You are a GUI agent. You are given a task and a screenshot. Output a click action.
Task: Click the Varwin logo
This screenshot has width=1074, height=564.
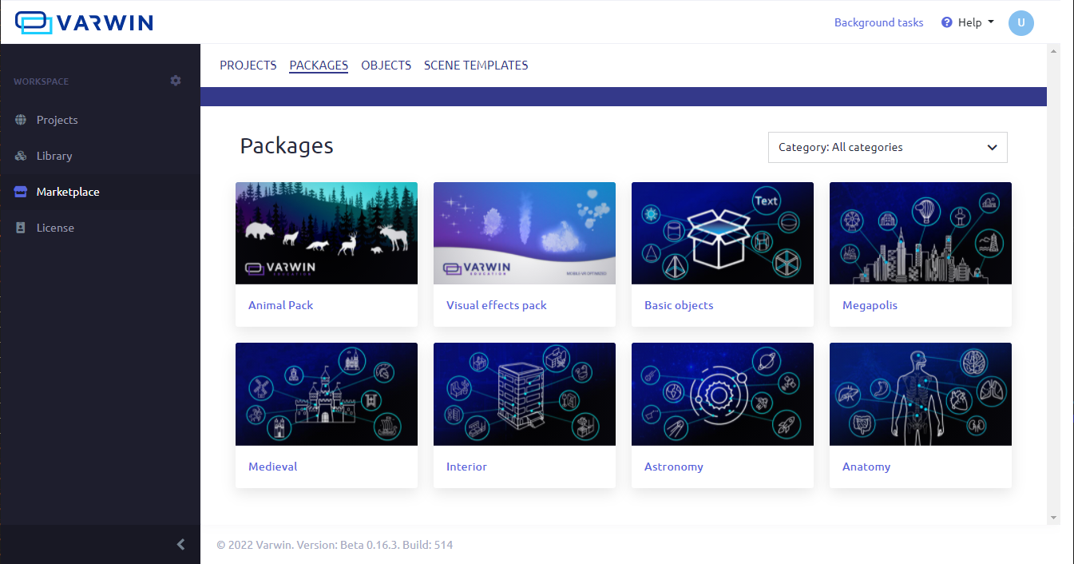tap(84, 22)
